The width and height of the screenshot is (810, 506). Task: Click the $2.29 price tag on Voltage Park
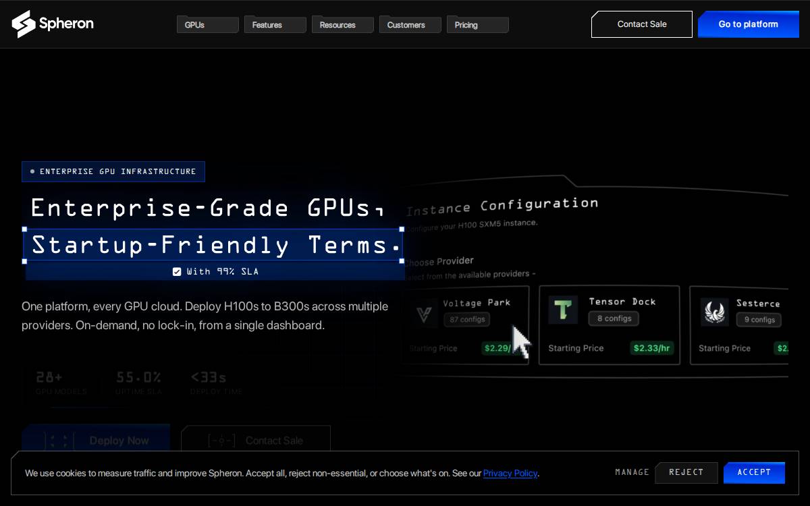pyautogui.click(x=498, y=349)
